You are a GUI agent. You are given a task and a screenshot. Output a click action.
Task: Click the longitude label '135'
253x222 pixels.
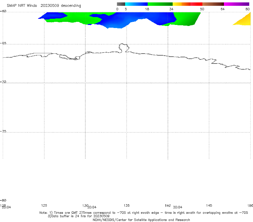(x=126, y=205)
